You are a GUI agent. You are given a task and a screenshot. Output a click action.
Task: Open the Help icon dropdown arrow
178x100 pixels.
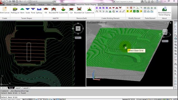tap(159, 1)
